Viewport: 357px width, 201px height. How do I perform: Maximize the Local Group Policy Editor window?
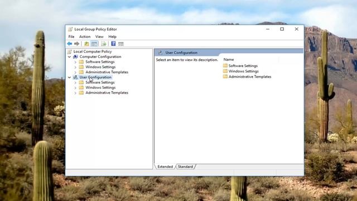pyautogui.click(x=282, y=29)
